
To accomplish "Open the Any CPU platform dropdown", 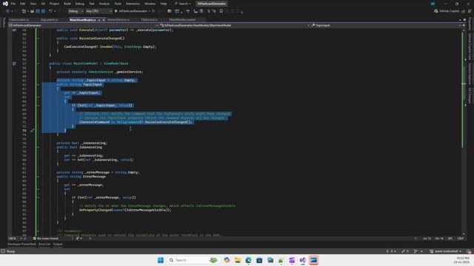I will [x=99, y=11].
